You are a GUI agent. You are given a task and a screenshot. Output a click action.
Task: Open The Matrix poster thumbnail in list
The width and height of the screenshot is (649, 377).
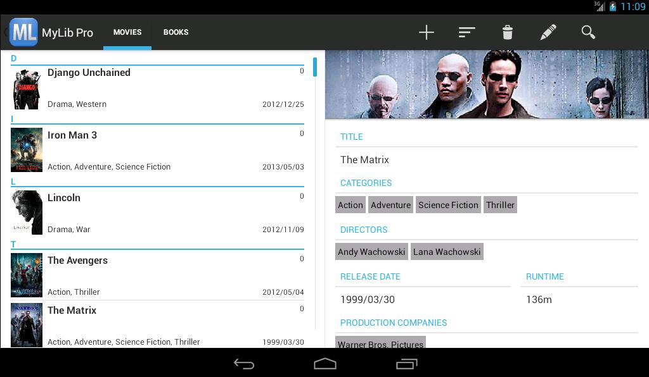(27, 325)
